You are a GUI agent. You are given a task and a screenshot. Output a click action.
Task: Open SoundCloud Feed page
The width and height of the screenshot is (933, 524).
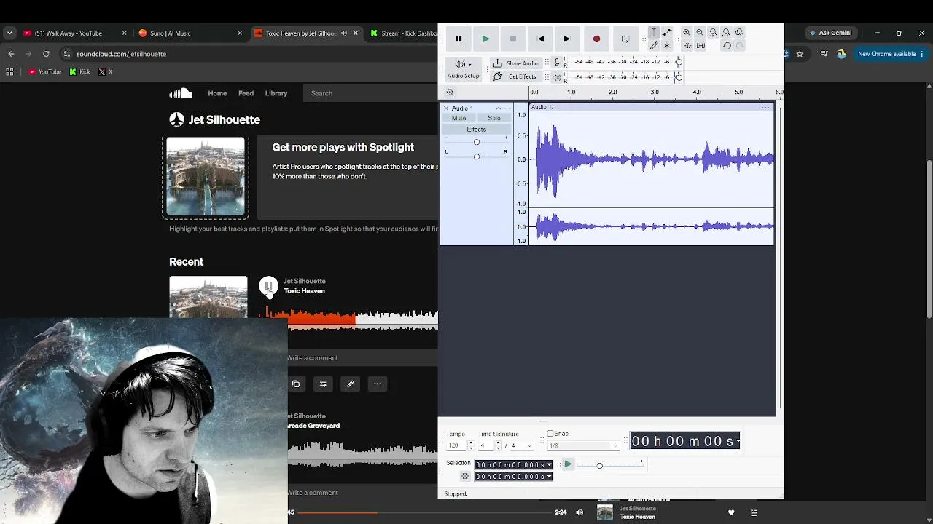(246, 93)
